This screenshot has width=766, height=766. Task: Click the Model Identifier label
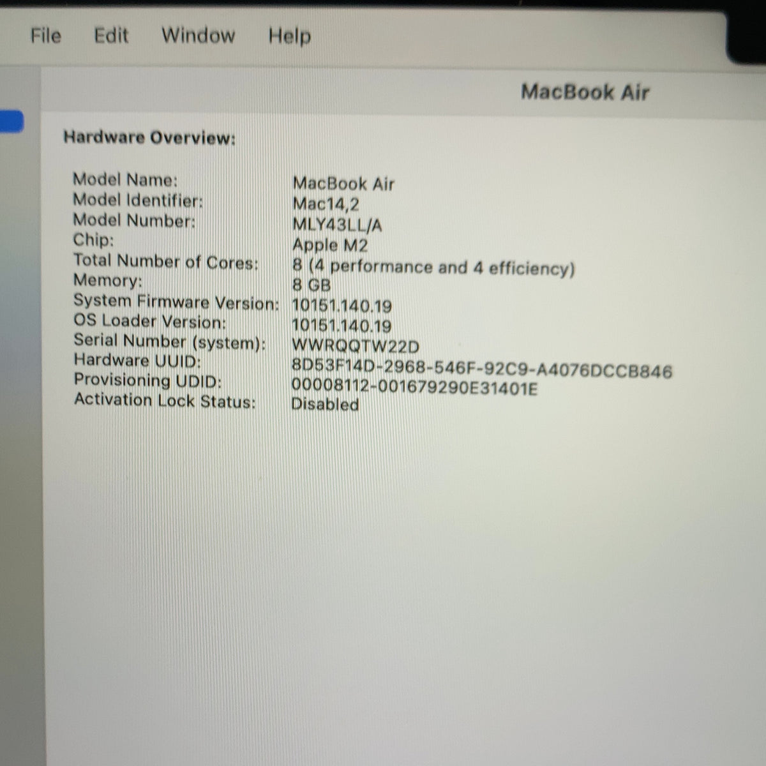tap(138, 200)
